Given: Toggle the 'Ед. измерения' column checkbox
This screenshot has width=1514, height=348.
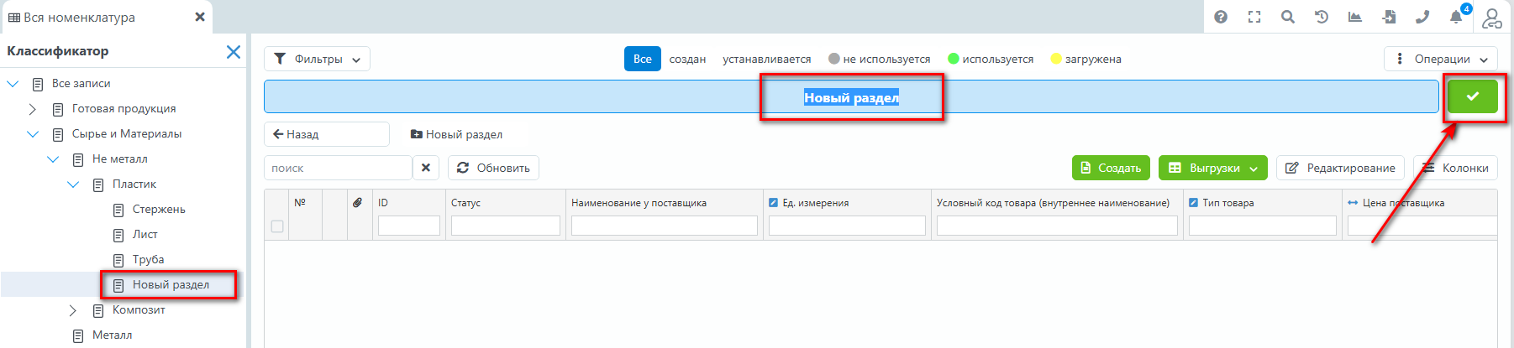Looking at the screenshot, I should tap(773, 203).
